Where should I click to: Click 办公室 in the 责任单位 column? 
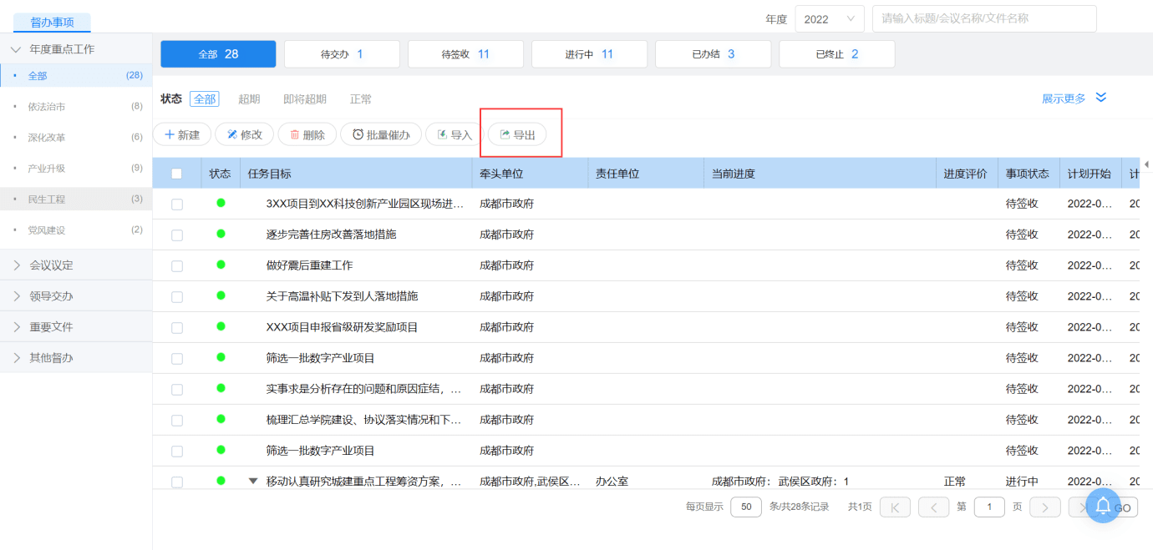click(x=612, y=482)
